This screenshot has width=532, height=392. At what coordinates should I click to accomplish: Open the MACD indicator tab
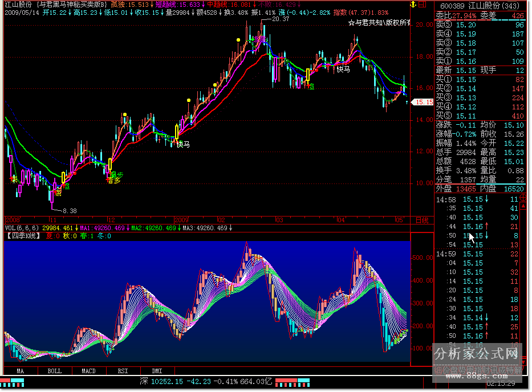coord(89,371)
